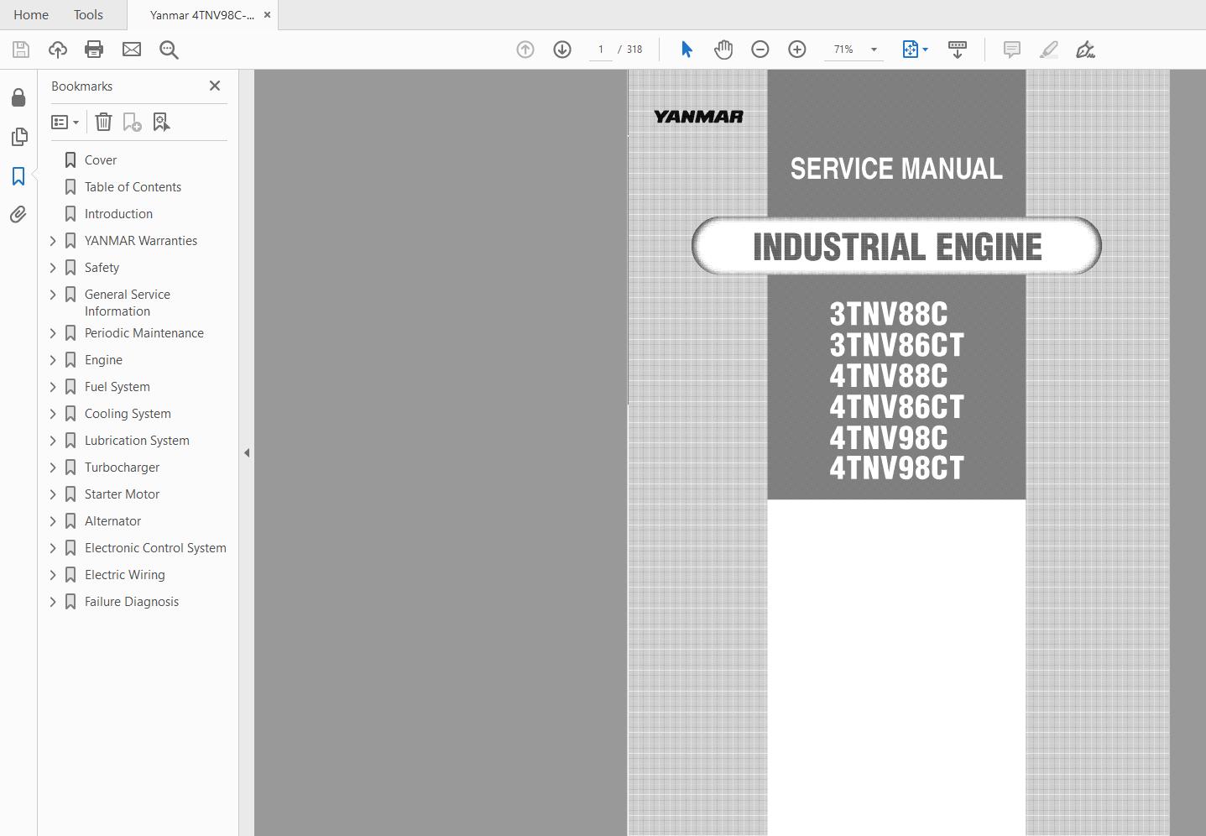This screenshot has width=1206, height=836.
Task: Expand Safety bookmark
Action: click(x=53, y=268)
